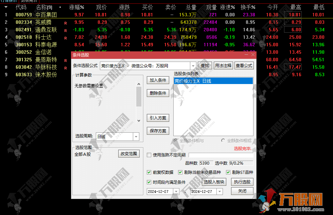Toggle the 使用涨跌不定周期 checkbox
This screenshot has width=333, height=215.
[x=149, y=155]
